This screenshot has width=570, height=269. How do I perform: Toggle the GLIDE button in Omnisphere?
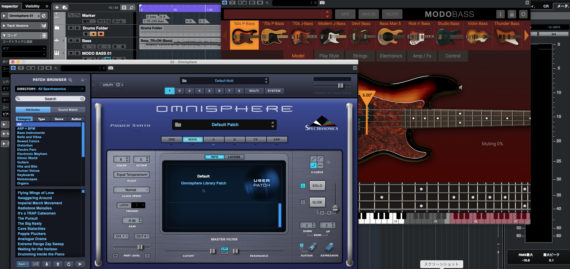point(317,202)
